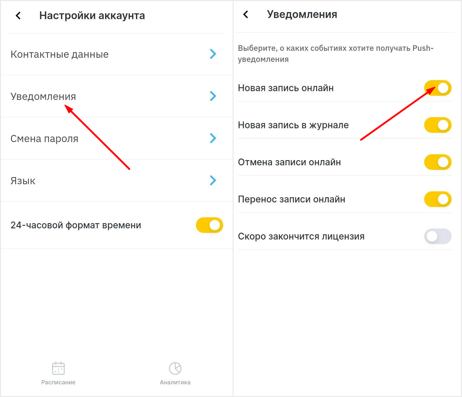Toggle 24-часовой формат времени switch
Viewport: 462px width, 397px height.
coord(210,225)
